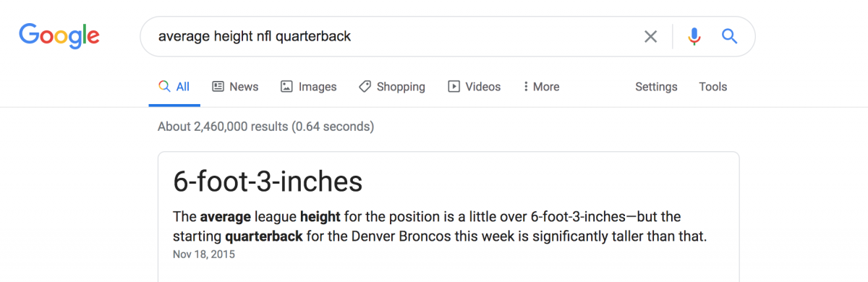Click the snippet paragraph about Denver Broncos
This screenshot has width=868, height=282.
click(440, 226)
